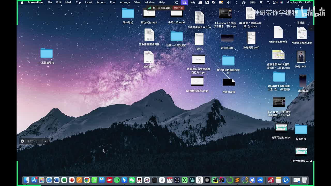Launch IntelliJ IDEA from the Dock
The height and width of the screenshot is (186, 331).
[222, 180]
